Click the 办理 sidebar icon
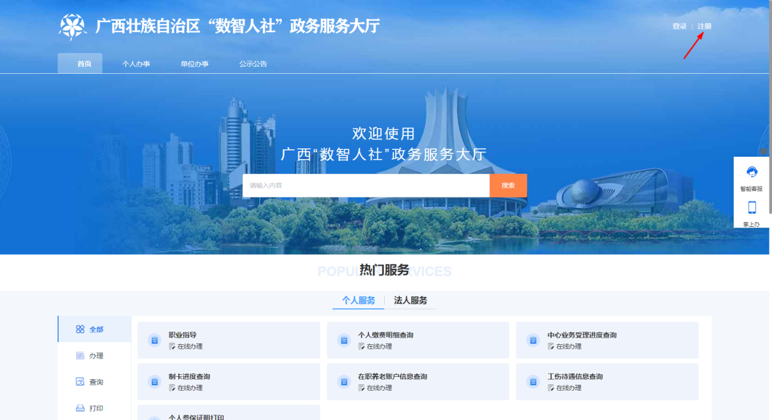The height and width of the screenshot is (420, 772). point(80,356)
